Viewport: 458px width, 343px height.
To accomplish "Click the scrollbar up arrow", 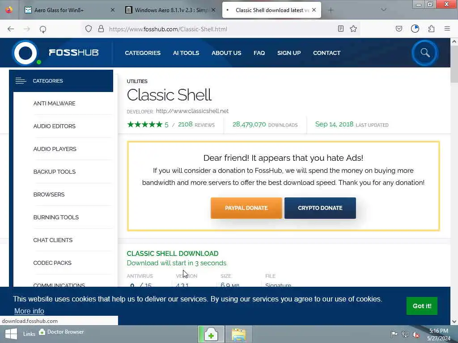I will 454,42.
